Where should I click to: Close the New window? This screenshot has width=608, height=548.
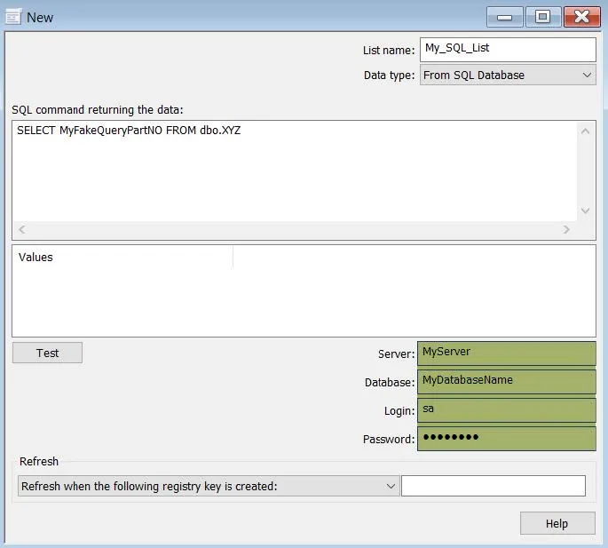coord(581,17)
